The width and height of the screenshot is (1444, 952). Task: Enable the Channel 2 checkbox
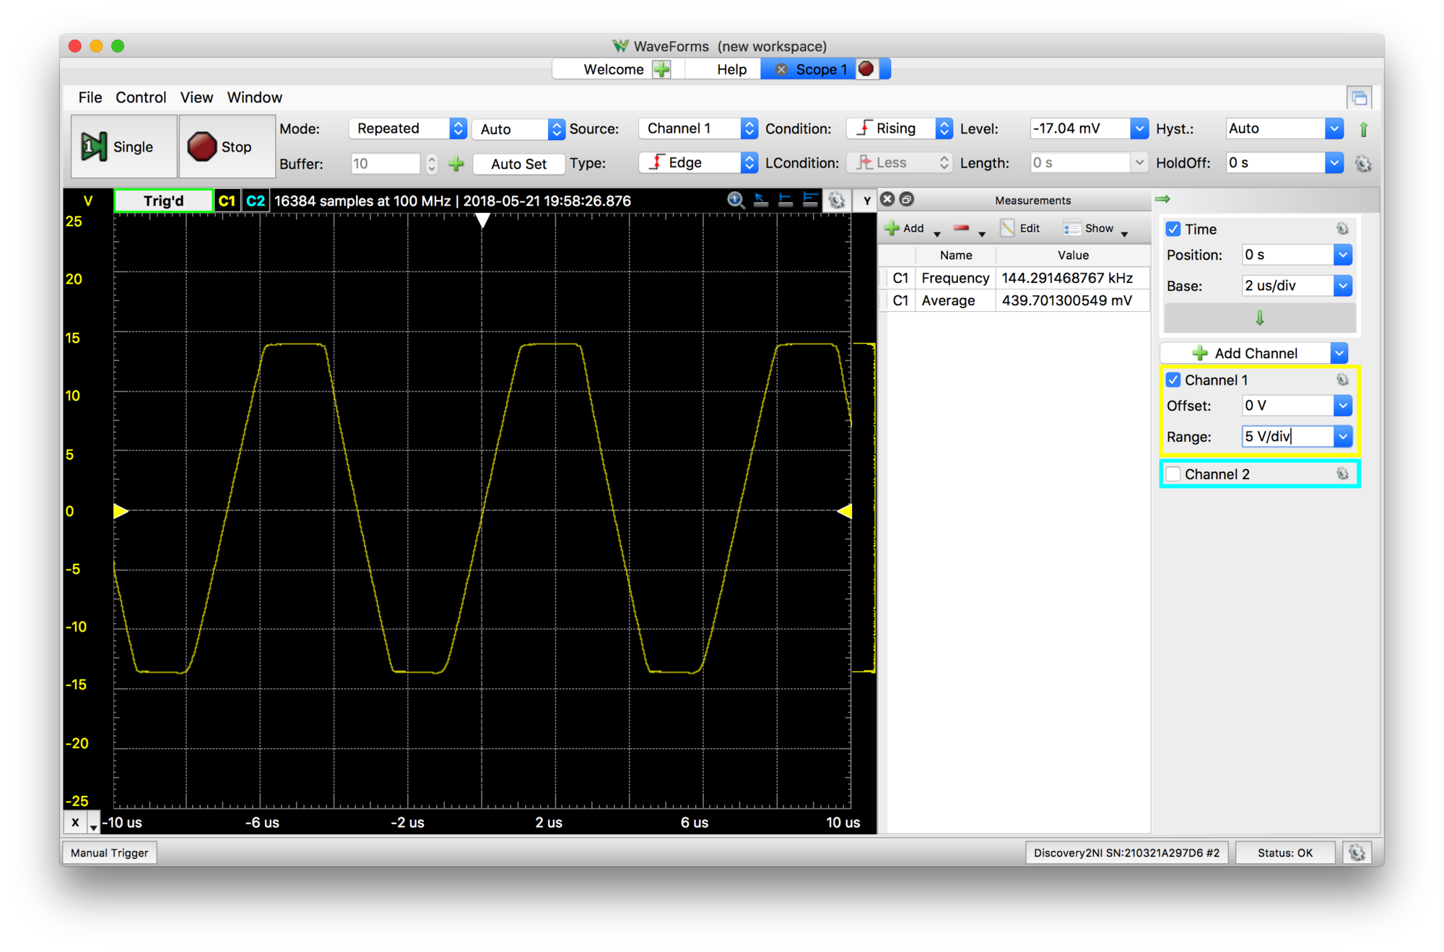pyautogui.click(x=1173, y=474)
